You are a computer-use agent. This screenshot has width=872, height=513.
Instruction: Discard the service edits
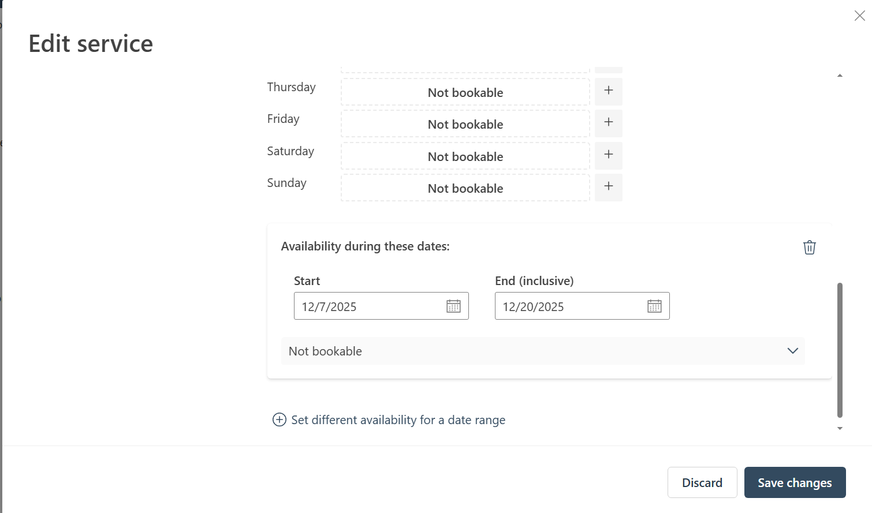pos(702,482)
